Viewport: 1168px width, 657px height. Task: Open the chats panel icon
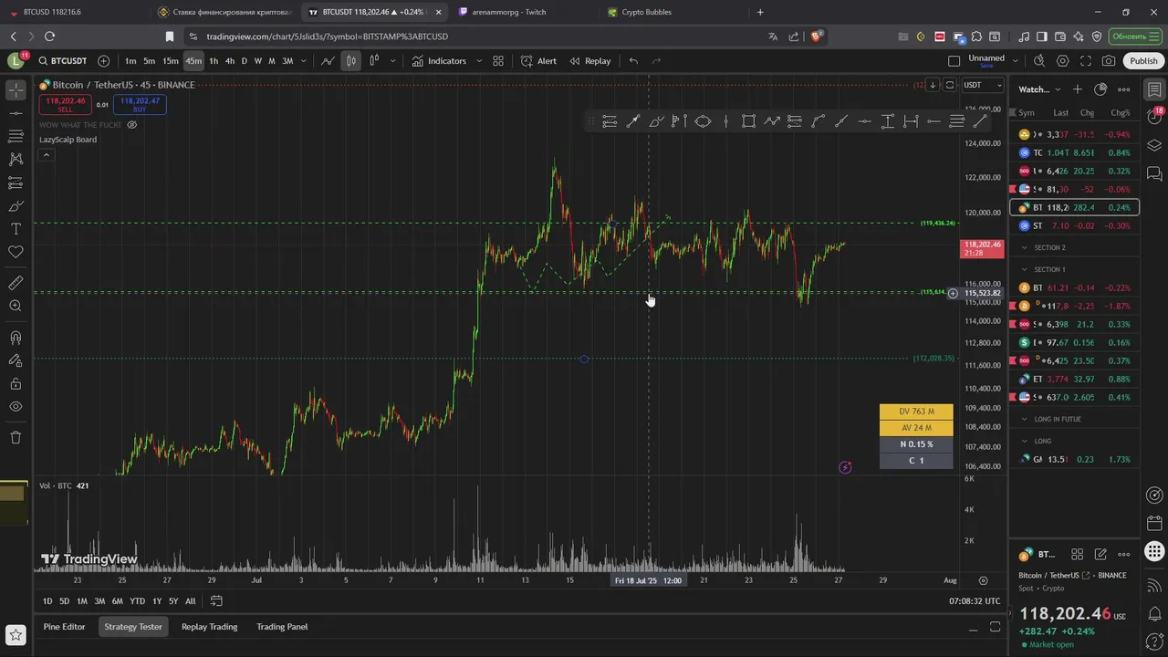[x=1154, y=172]
